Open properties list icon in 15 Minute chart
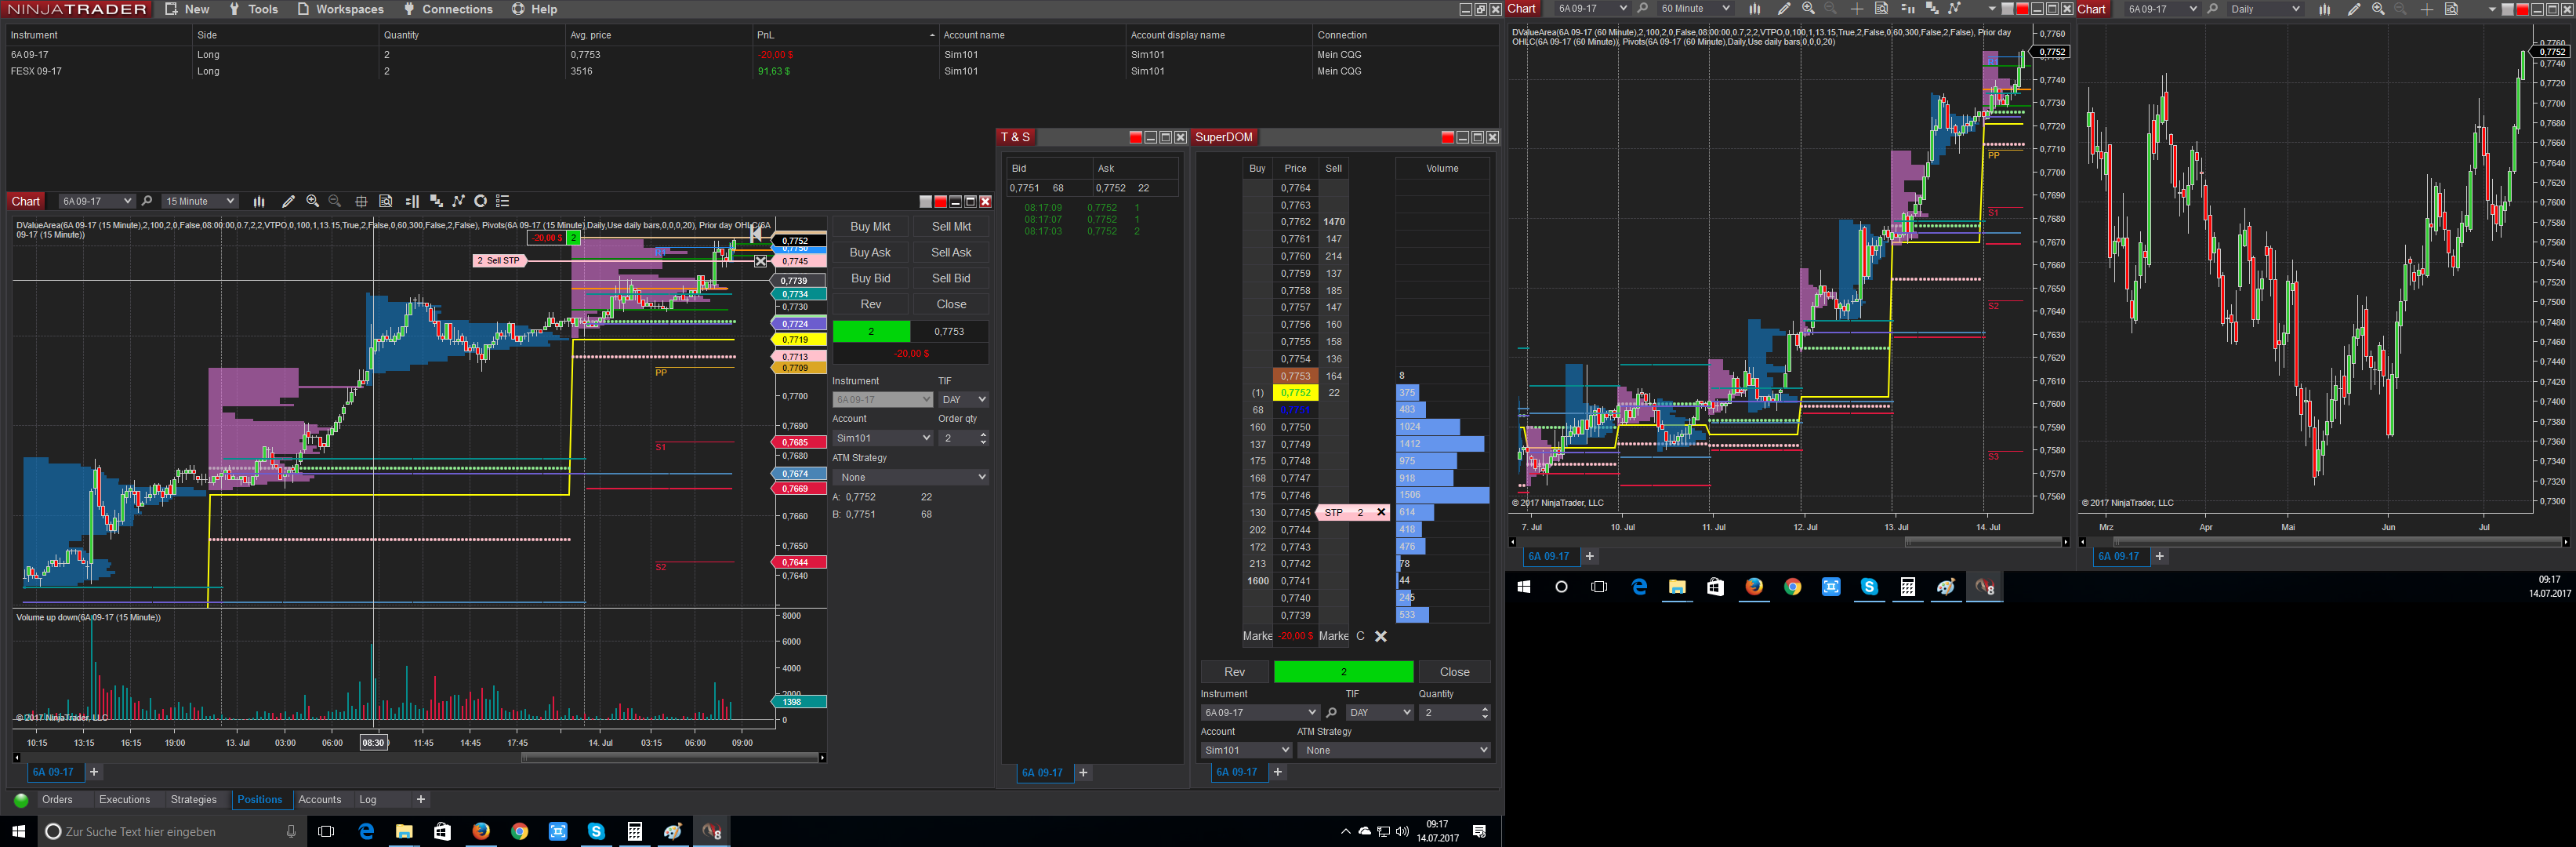Viewport: 2576px width, 847px height. pyautogui.click(x=503, y=201)
